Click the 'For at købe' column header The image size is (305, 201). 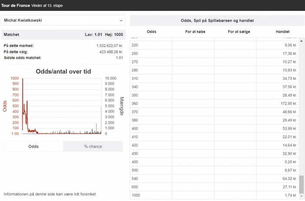point(193,32)
